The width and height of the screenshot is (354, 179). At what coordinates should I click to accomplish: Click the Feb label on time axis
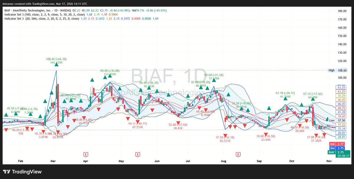click(x=21, y=161)
